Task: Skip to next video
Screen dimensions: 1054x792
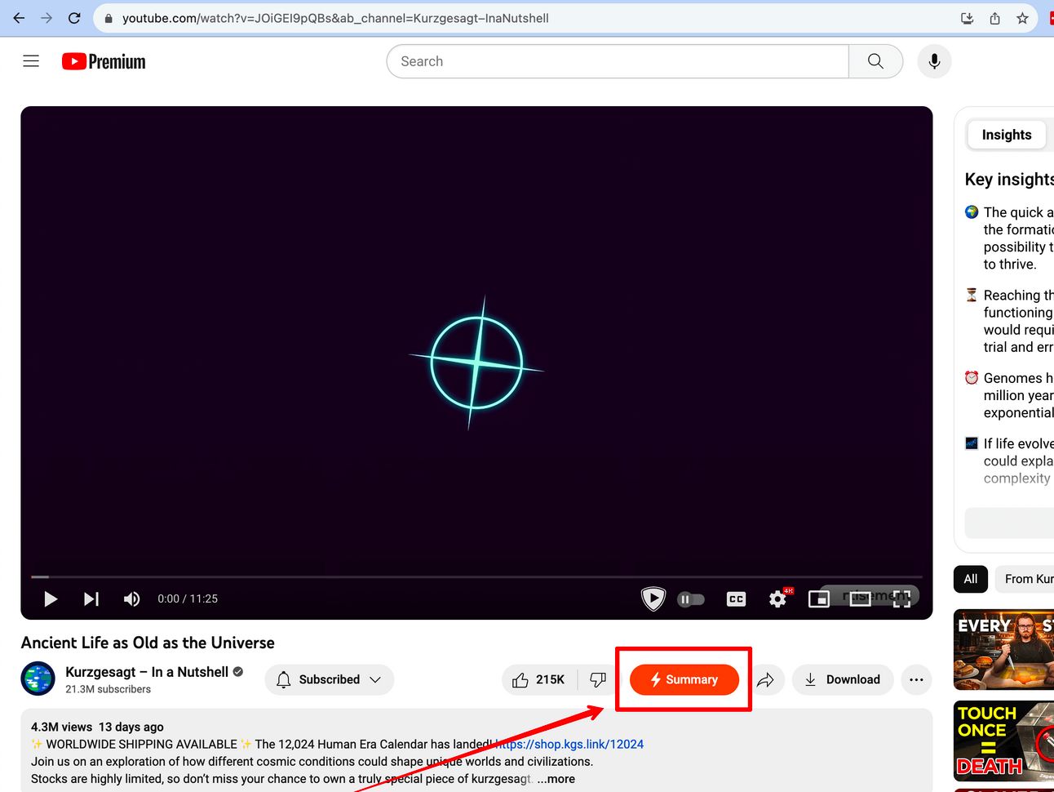Action: point(91,599)
